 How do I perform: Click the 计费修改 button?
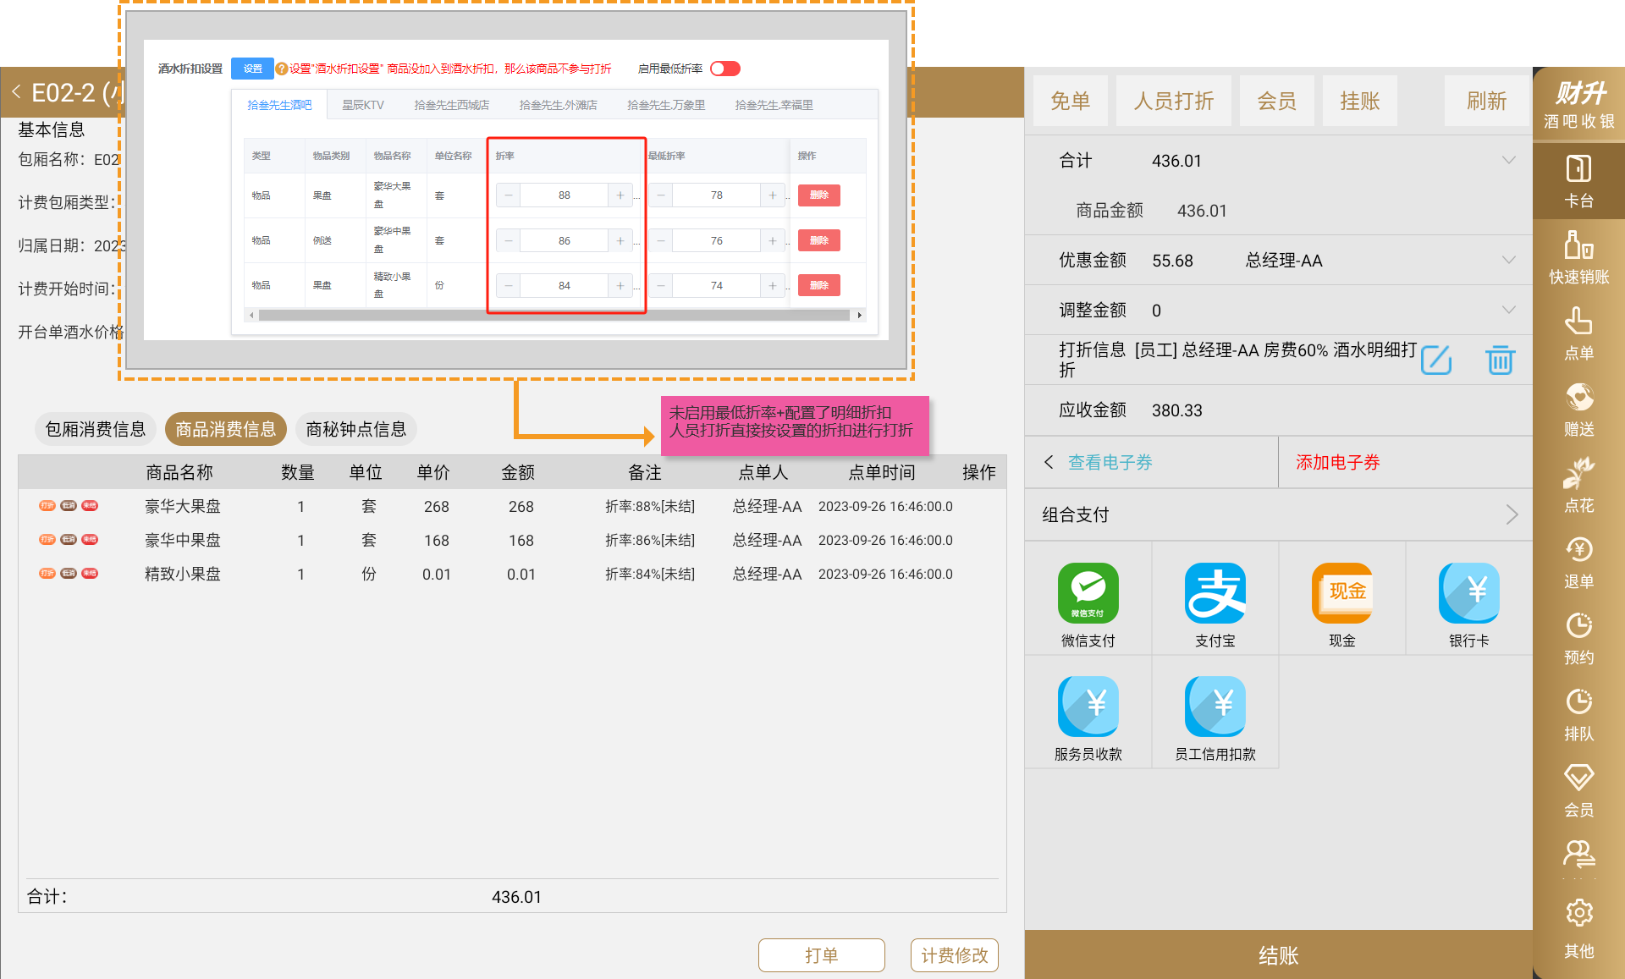click(955, 955)
